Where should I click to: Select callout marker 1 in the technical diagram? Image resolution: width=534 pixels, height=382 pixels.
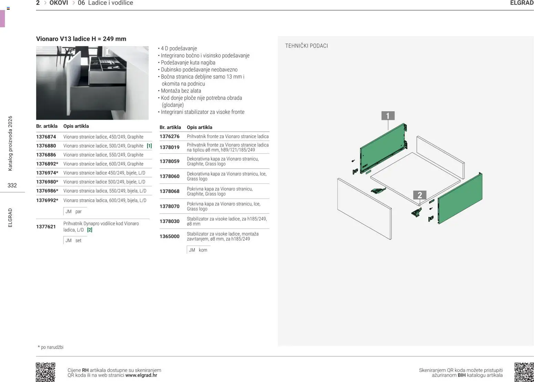(388, 116)
